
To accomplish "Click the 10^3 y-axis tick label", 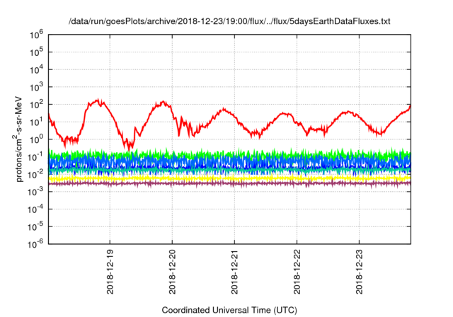I will coord(36,87).
